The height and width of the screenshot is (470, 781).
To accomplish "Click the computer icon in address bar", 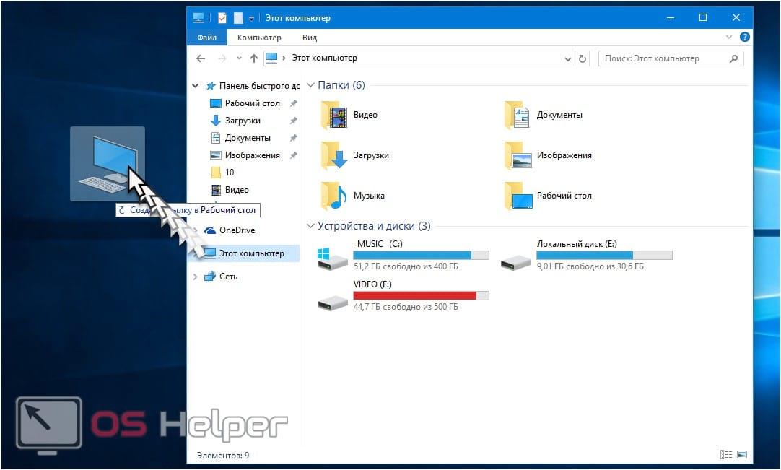I will (x=271, y=58).
